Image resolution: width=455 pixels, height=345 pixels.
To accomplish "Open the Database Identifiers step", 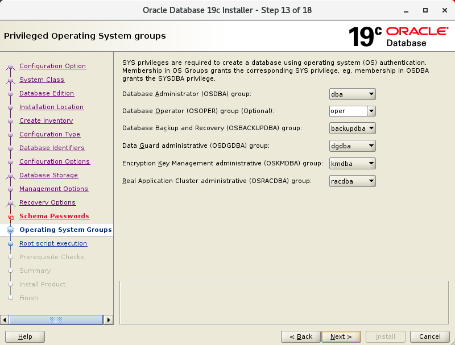I will pyautogui.click(x=52, y=148).
